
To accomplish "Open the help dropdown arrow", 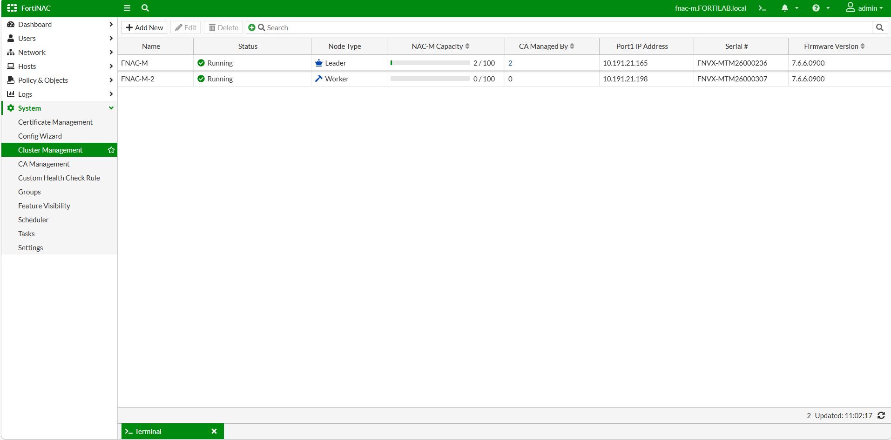I will tap(828, 8).
